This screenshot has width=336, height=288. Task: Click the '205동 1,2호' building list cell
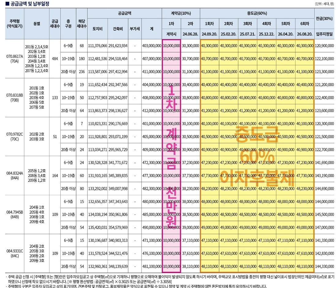click(x=37, y=176)
